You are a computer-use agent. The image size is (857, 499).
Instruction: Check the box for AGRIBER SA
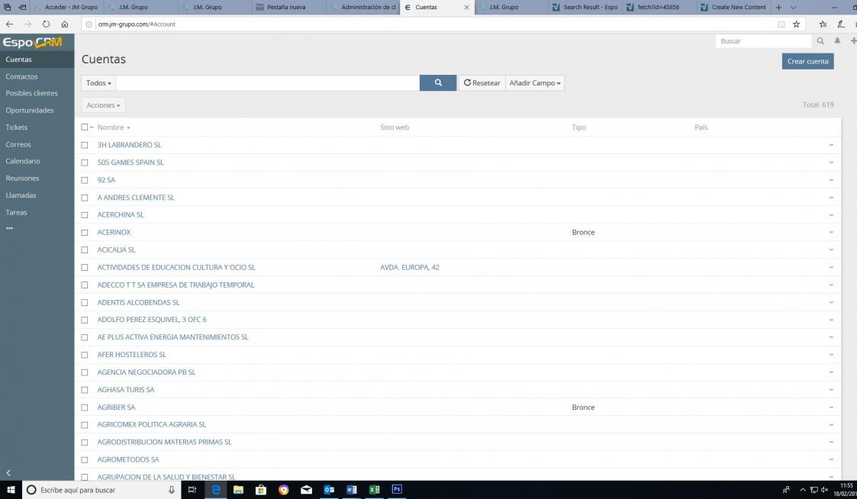click(84, 407)
